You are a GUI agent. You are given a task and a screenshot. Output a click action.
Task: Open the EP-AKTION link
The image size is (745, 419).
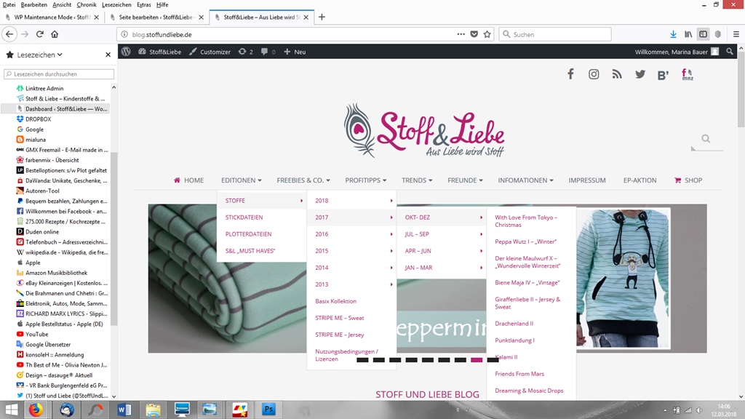[640, 180]
